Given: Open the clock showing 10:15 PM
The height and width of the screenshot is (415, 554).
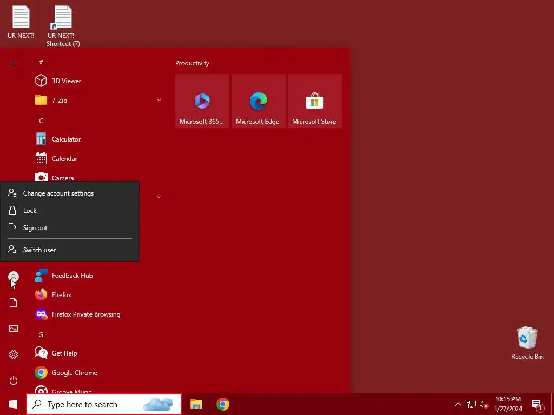Looking at the screenshot, I should pyautogui.click(x=508, y=404).
